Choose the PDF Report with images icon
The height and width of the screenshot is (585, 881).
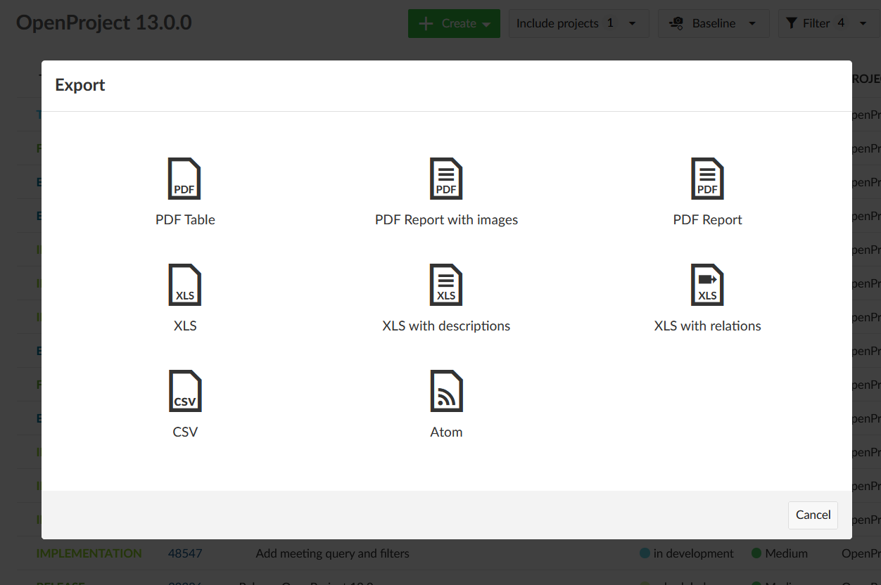coord(446,179)
